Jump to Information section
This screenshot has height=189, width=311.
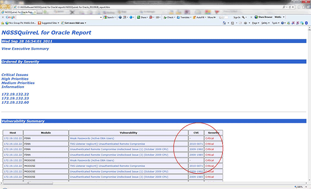coord(13,87)
